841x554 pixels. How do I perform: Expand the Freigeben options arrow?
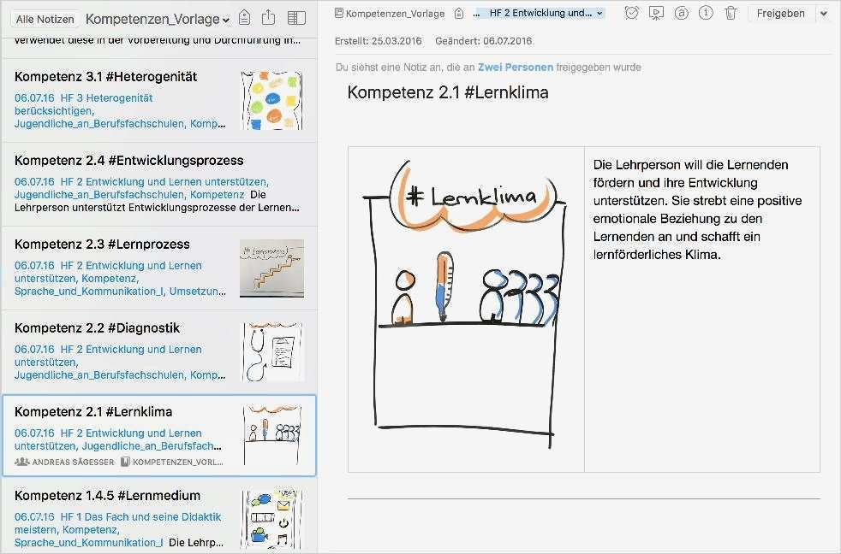tap(824, 14)
